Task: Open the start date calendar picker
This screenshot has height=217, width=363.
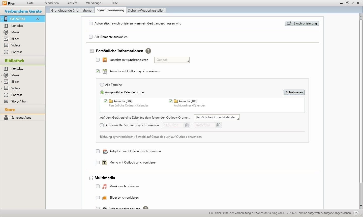Action: click(187, 125)
